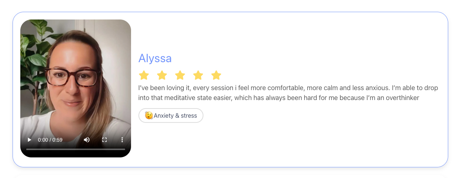Click the Anxiety & stress tag
Image resolution: width=460 pixels, height=178 pixels.
[175, 115]
